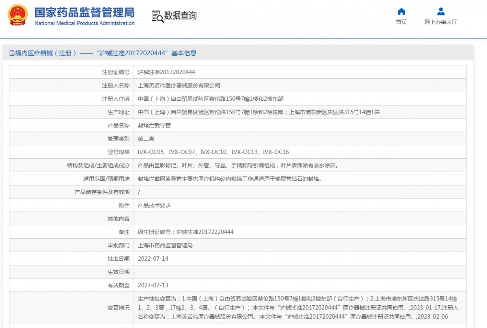This screenshot has width=487, height=328.
Task: Click the registration number value in 注册证编号 row
Action: [x=166, y=72]
